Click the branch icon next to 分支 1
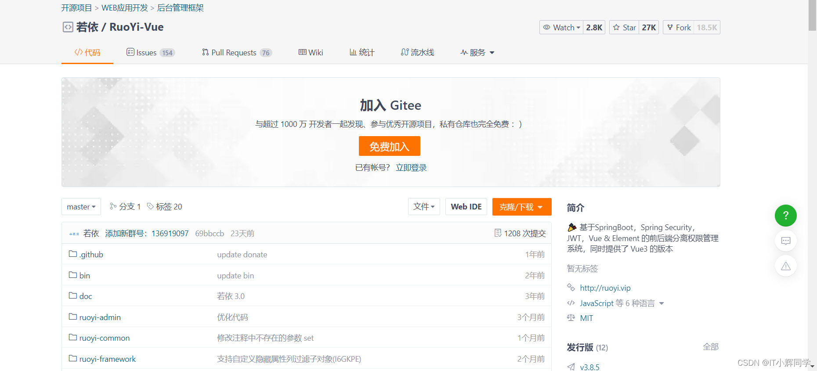 pos(113,206)
